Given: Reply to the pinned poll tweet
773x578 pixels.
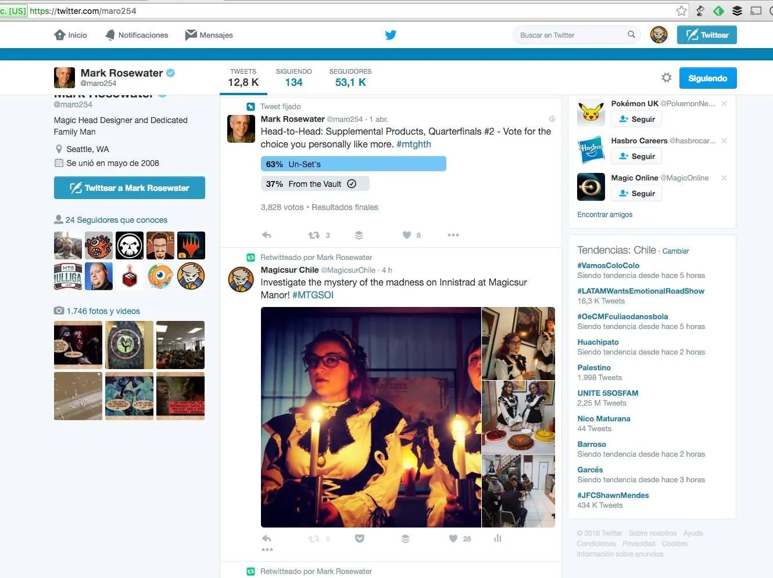Looking at the screenshot, I should 266,235.
